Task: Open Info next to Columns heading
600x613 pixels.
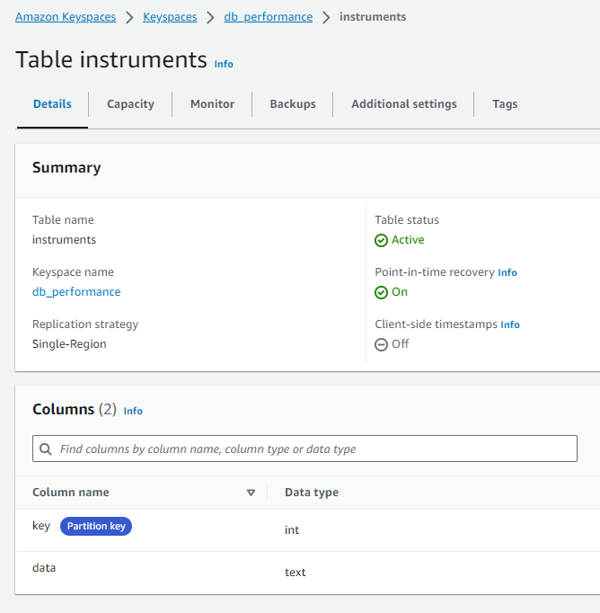Action: pos(133,411)
